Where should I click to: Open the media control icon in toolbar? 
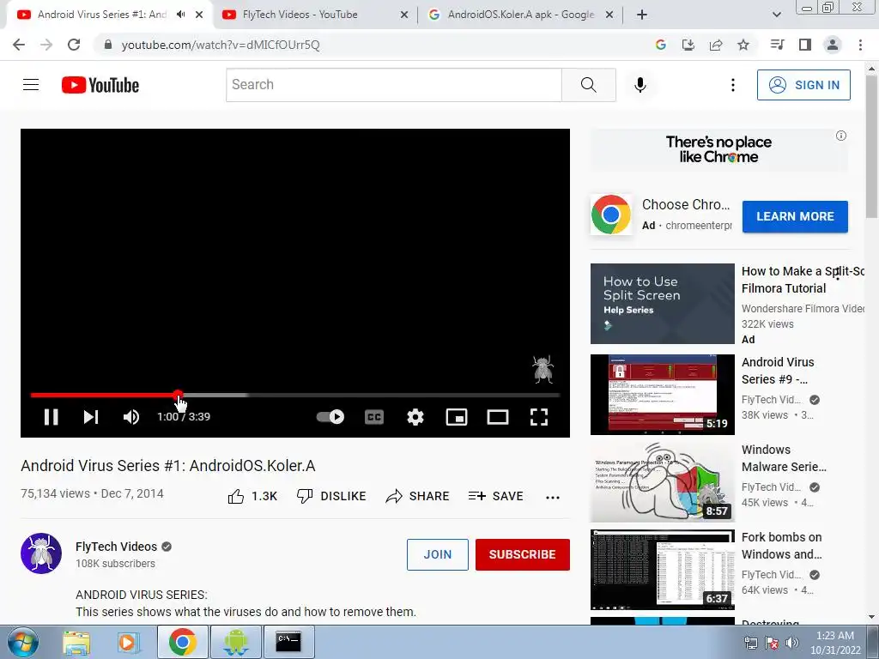point(777,45)
